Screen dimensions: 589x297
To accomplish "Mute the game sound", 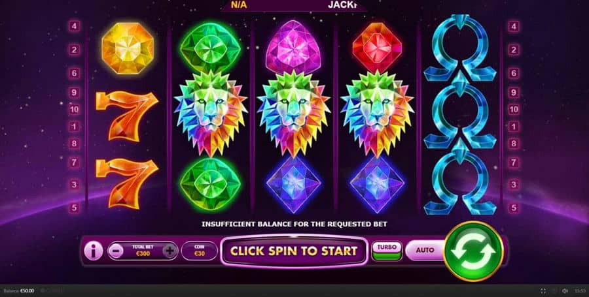I will click(x=565, y=290).
